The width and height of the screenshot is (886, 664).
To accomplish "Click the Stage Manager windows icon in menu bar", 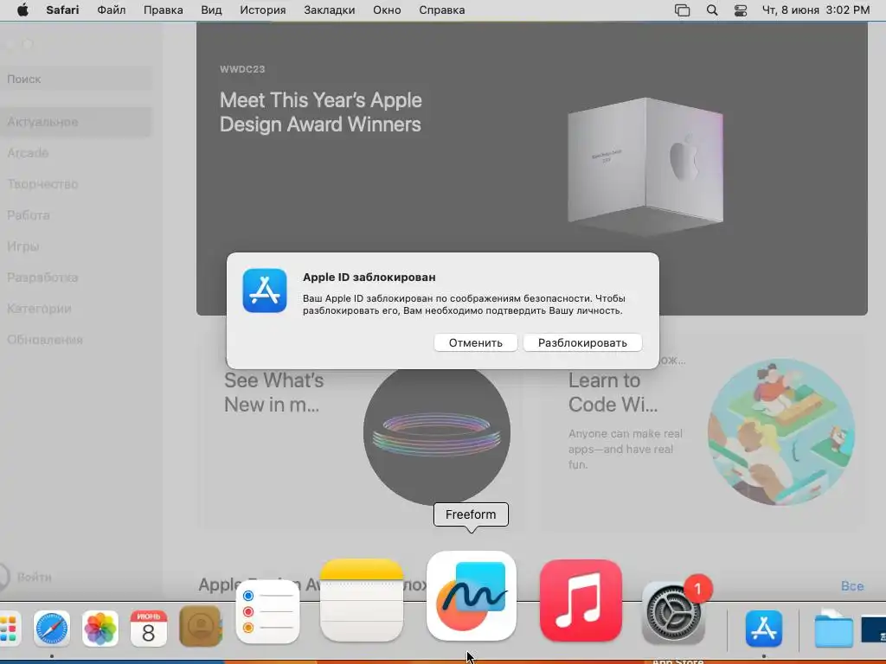I will point(683,10).
